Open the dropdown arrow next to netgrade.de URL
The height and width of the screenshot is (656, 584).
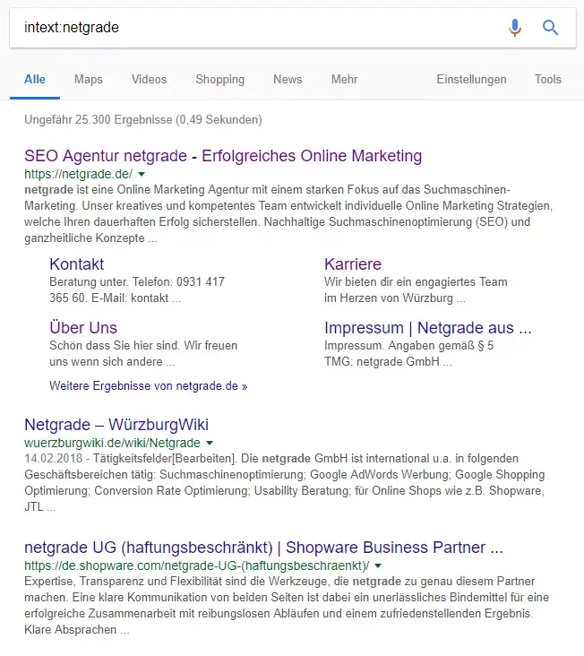(x=142, y=174)
